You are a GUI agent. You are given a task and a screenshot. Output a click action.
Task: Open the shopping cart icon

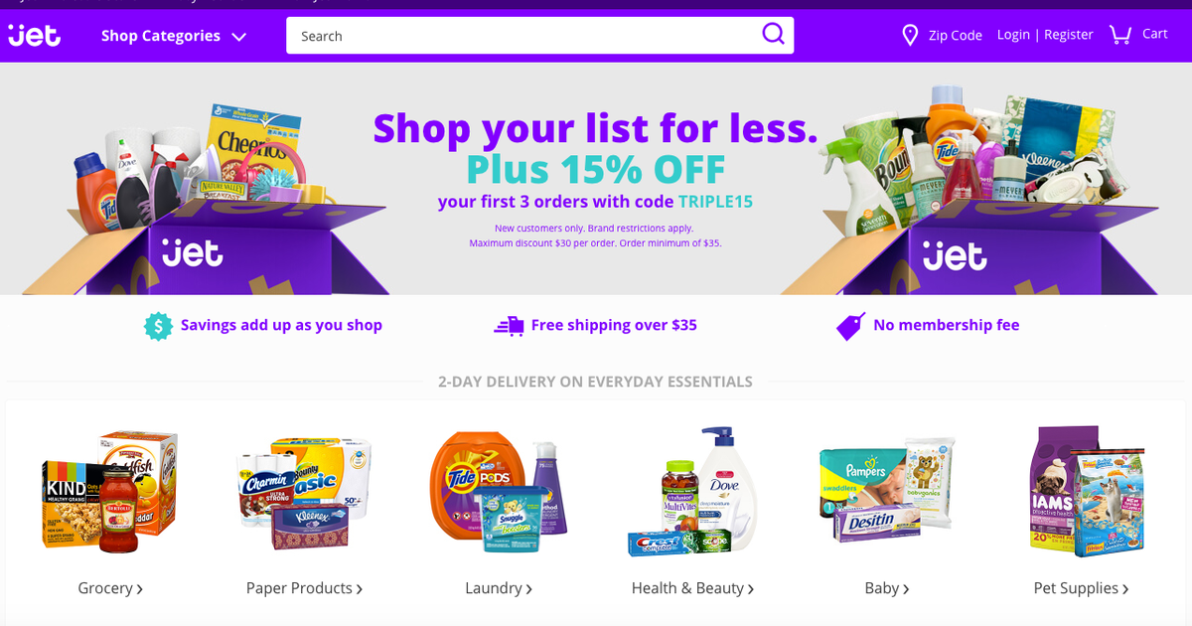coord(1120,35)
